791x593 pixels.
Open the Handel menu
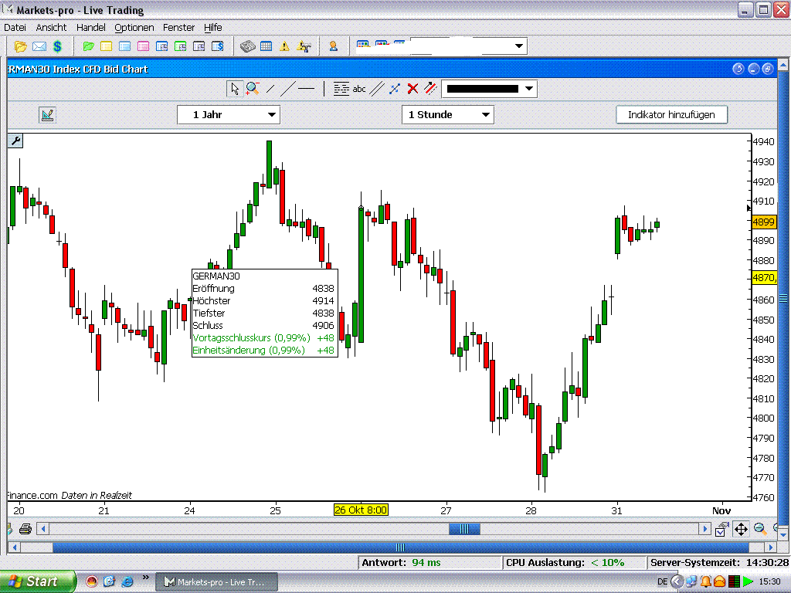(91, 28)
